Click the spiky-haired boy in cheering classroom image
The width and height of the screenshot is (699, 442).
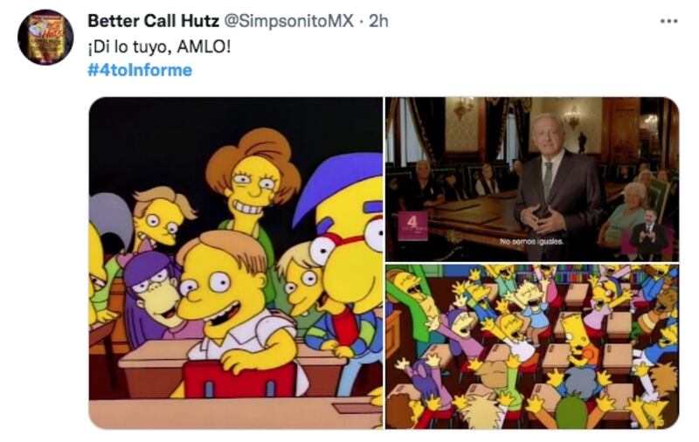point(578,341)
